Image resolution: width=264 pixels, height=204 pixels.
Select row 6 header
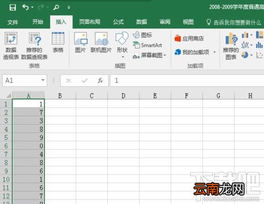(6, 146)
